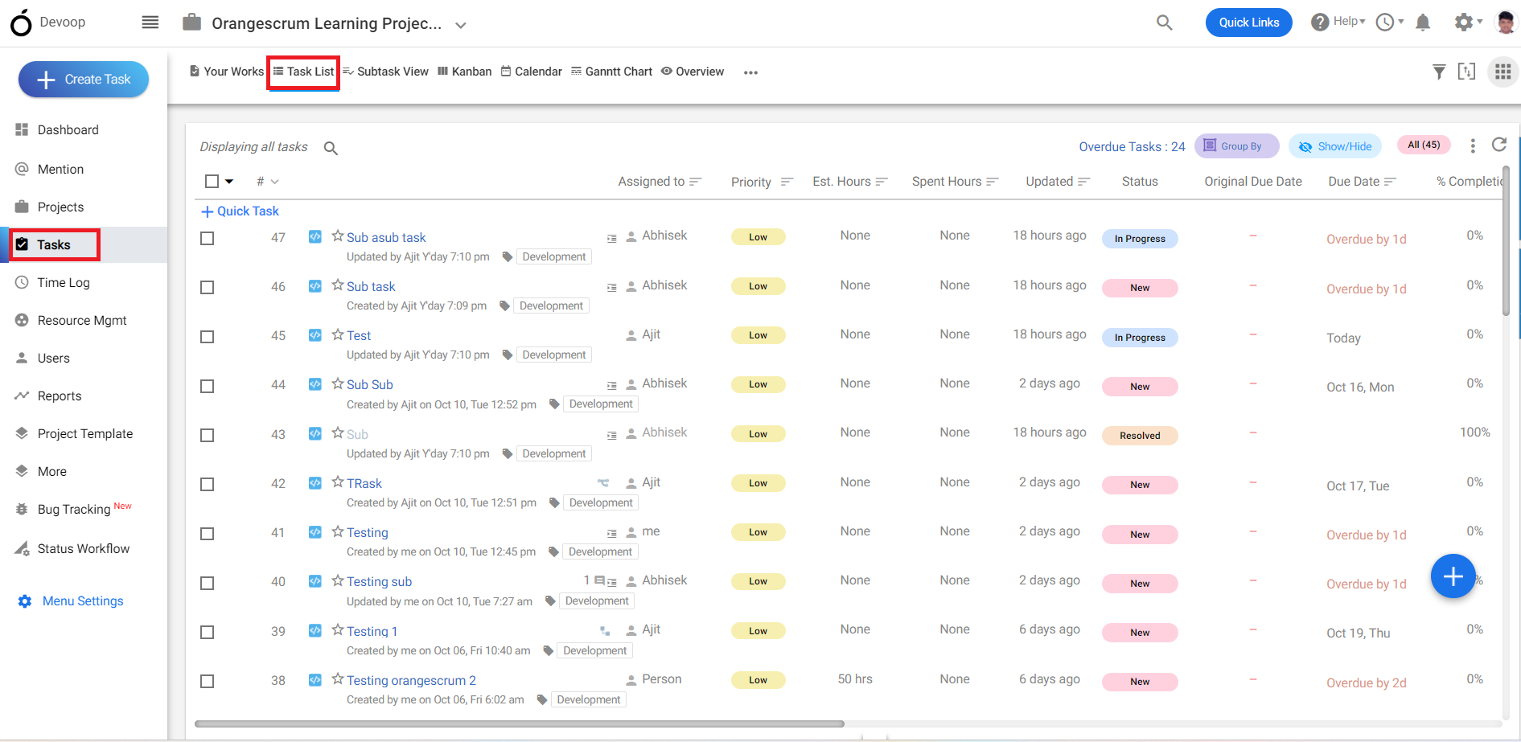
Task: Click the hierarchy icon on TRask row
Action: pos(603,483)
